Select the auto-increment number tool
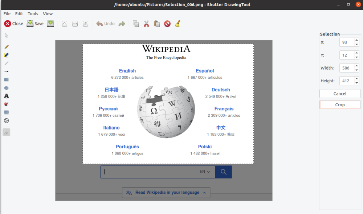The width and height of the screenshot is (363, 214). point(6,120)
